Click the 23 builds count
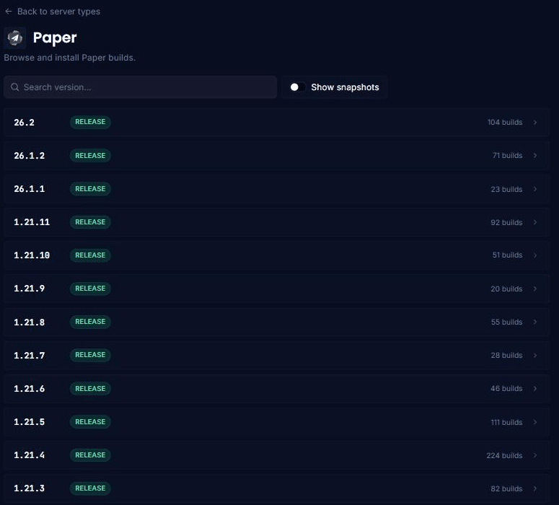The image size is (559, 505). pyautogui.click(x=506, y=189)
